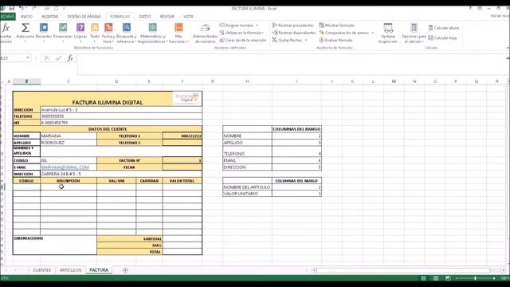Viewport: 510px width, 287px height.
Task: Click Crear desde la selección
Action: pos(243,41)
